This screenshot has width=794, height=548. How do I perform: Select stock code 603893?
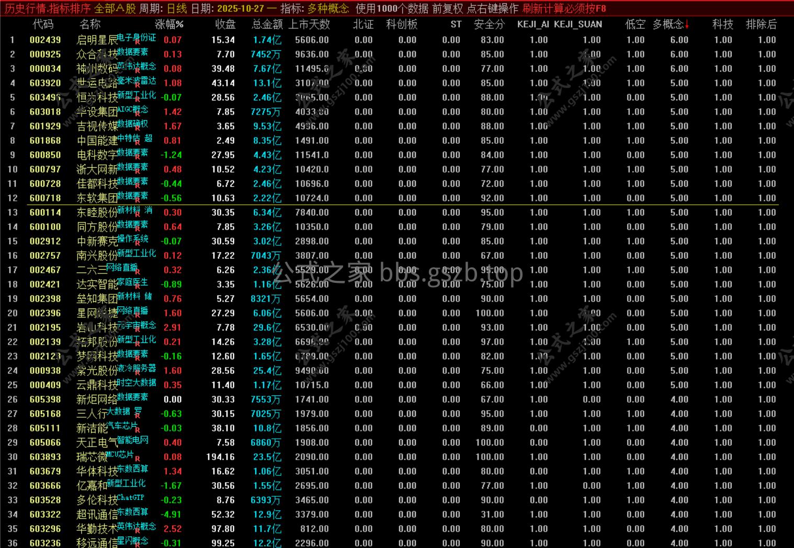pos(45,457)
